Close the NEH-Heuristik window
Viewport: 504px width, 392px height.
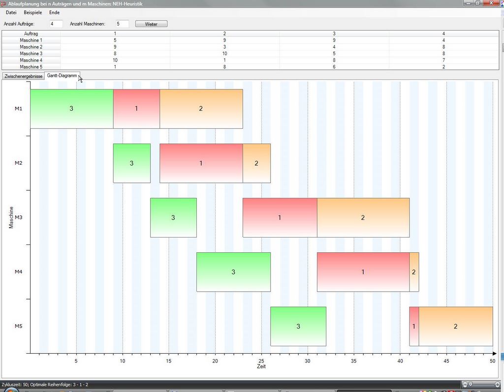pyautogui.click(x=491, y=3)
